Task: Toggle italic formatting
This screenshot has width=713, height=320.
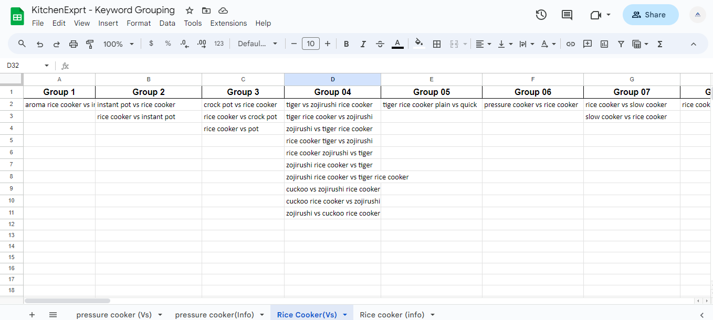Action: click(x=363, y=44)
